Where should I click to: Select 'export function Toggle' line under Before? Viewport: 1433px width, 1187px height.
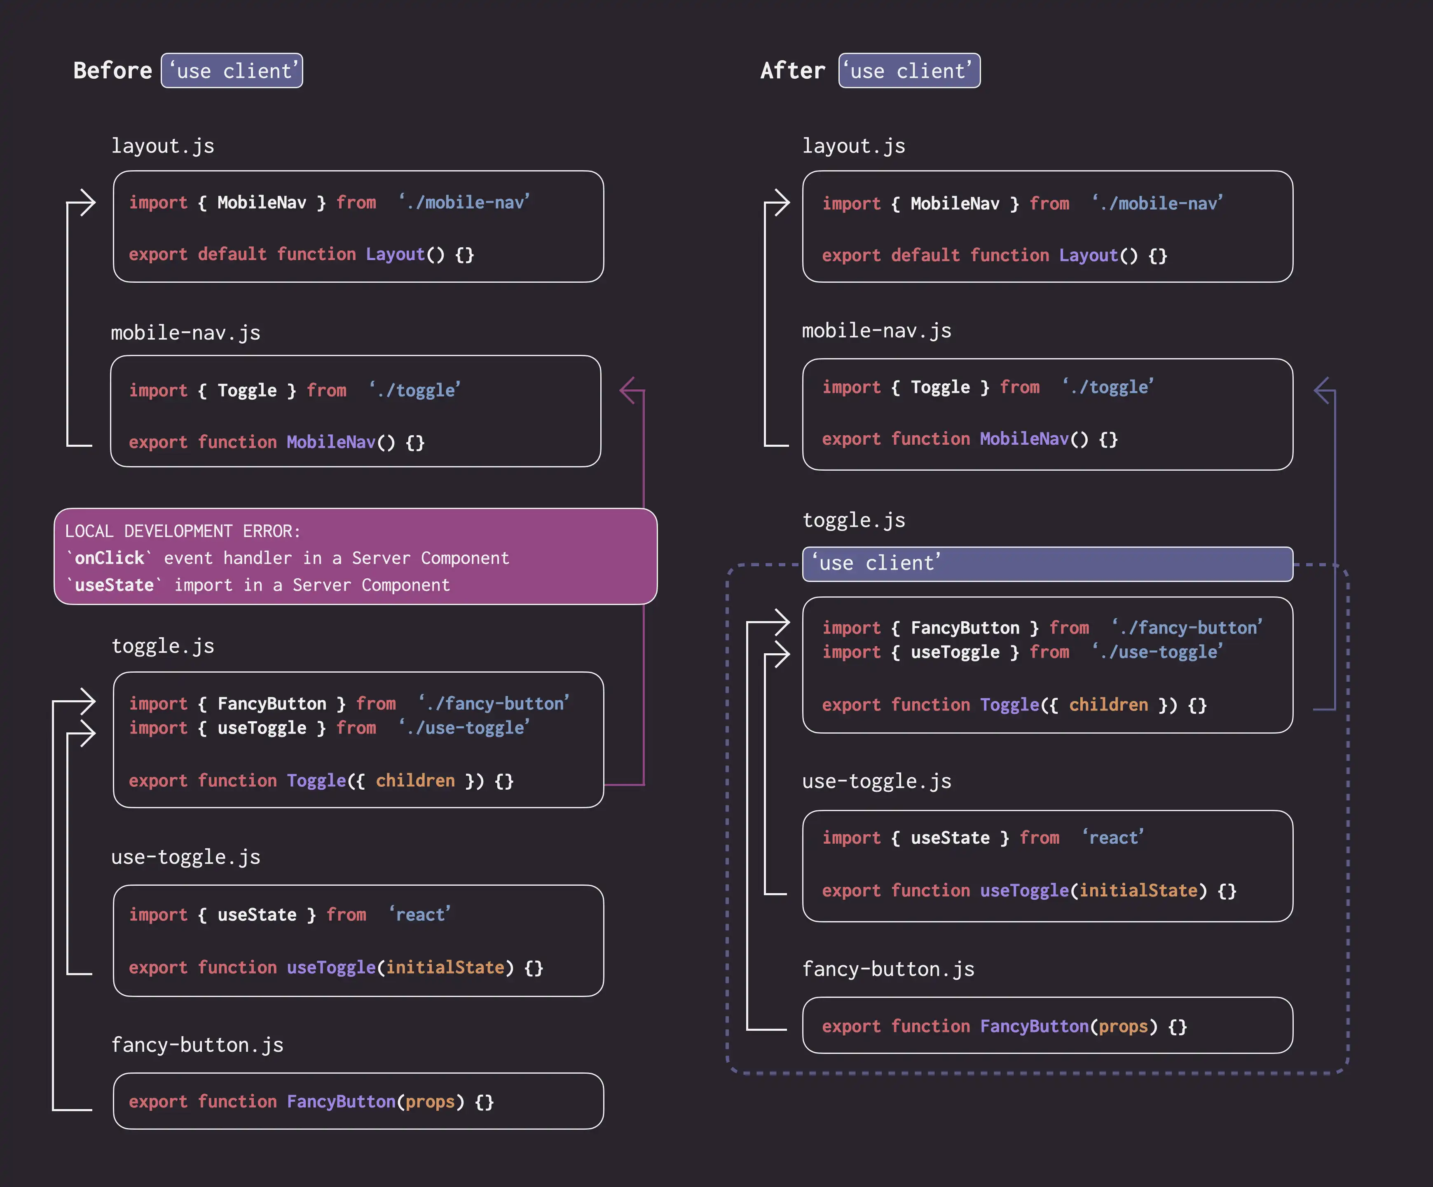click(x=321, y=780)
